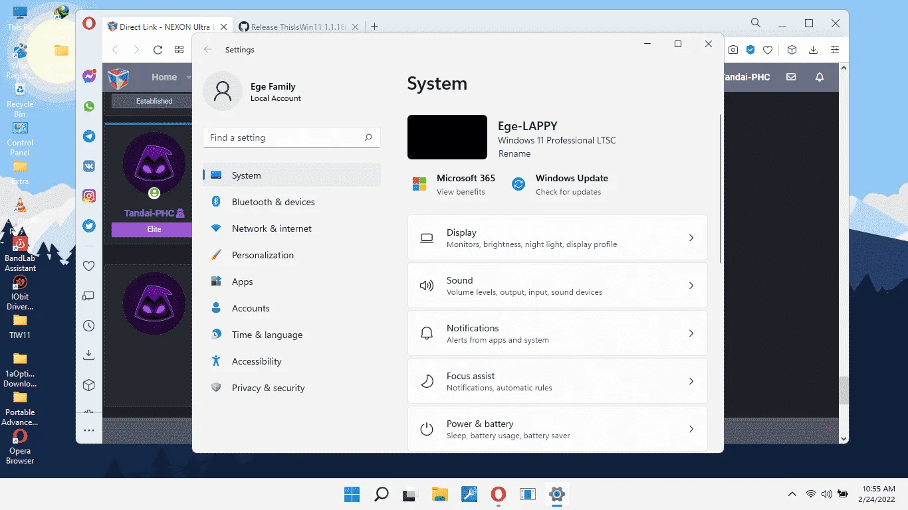Viewport: 908px width, 510px height.
Task: Click Tandai-PHC username in site header
Action: [746, 77]
